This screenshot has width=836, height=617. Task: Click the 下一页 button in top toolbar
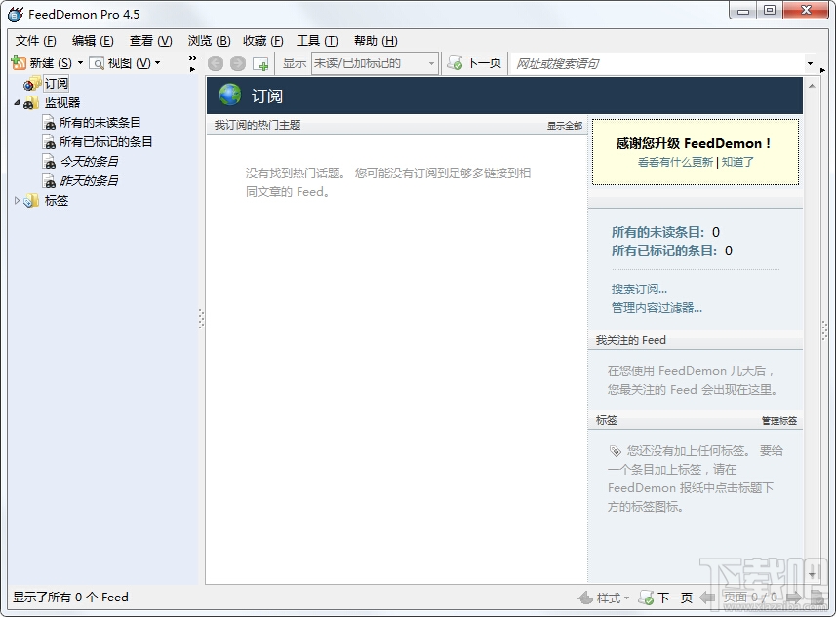pos(474,63)
